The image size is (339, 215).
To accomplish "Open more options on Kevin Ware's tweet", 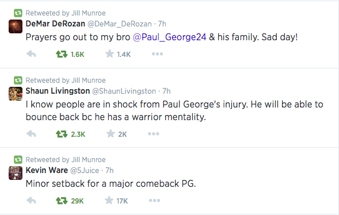I will 154,201.
